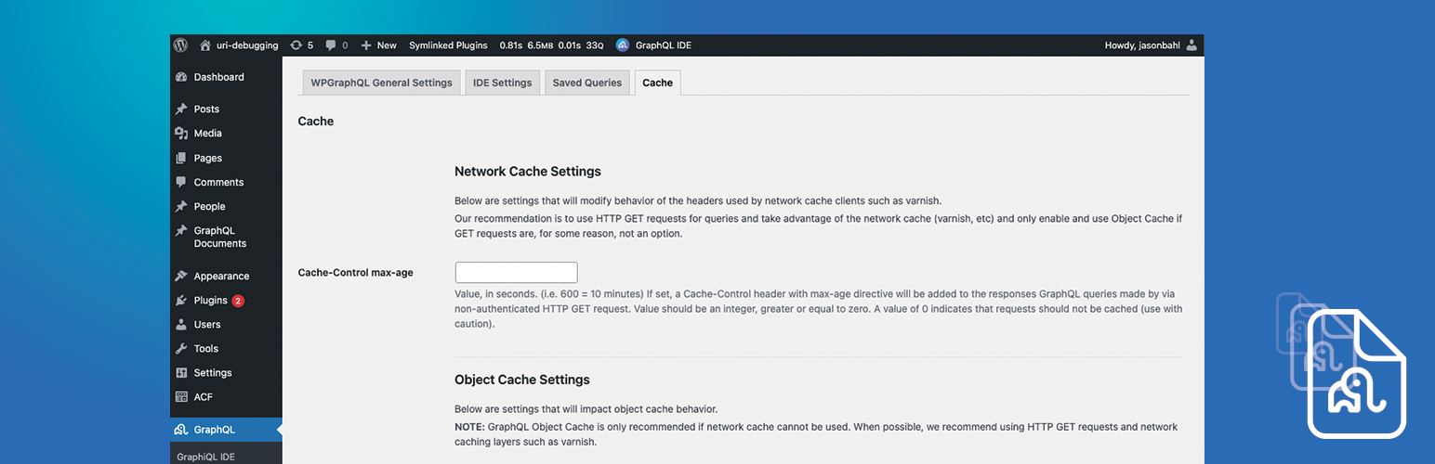Switch to WPGraphQL General Settings tab
Screen dimensions: 1435x464
click(x=381, y=83)
